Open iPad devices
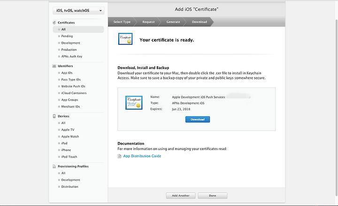 click(x=64, y=143)
